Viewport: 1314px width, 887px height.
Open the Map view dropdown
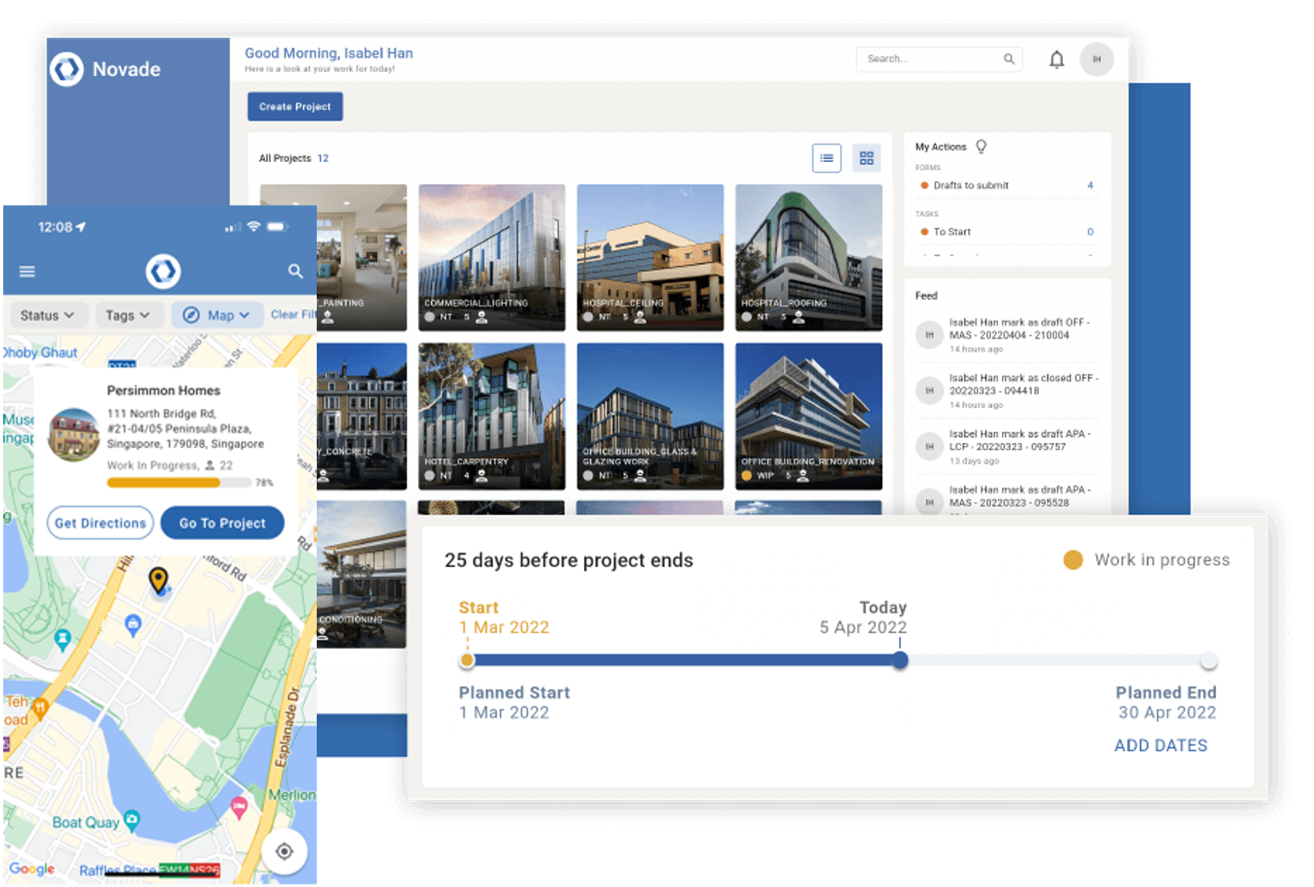click(217, 315)
